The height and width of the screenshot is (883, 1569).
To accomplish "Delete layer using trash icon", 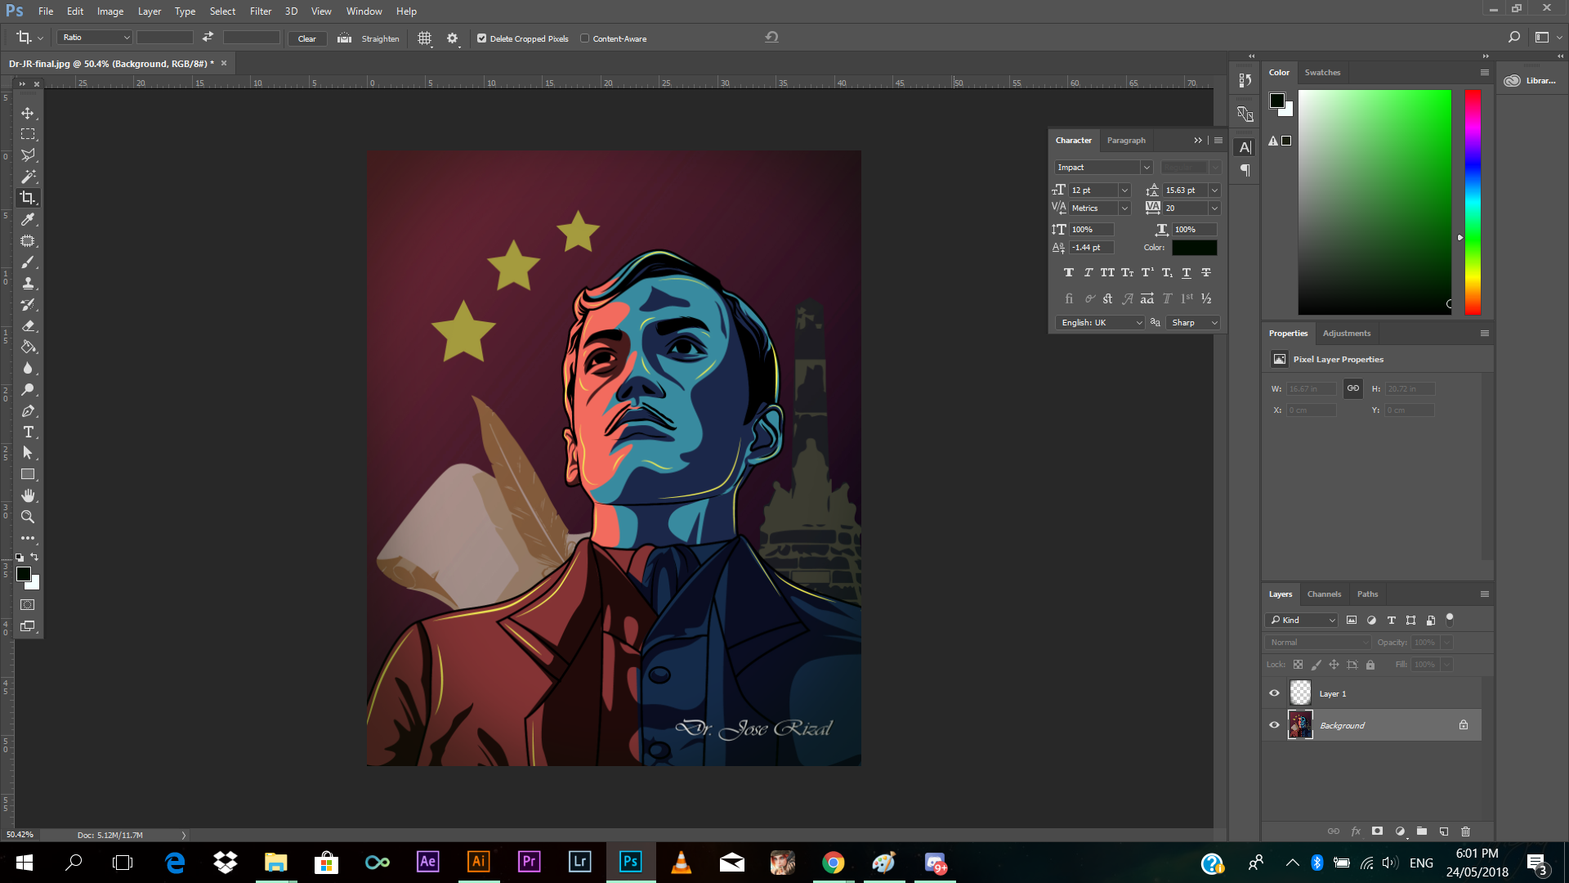I will click(x=1465, y=831).
